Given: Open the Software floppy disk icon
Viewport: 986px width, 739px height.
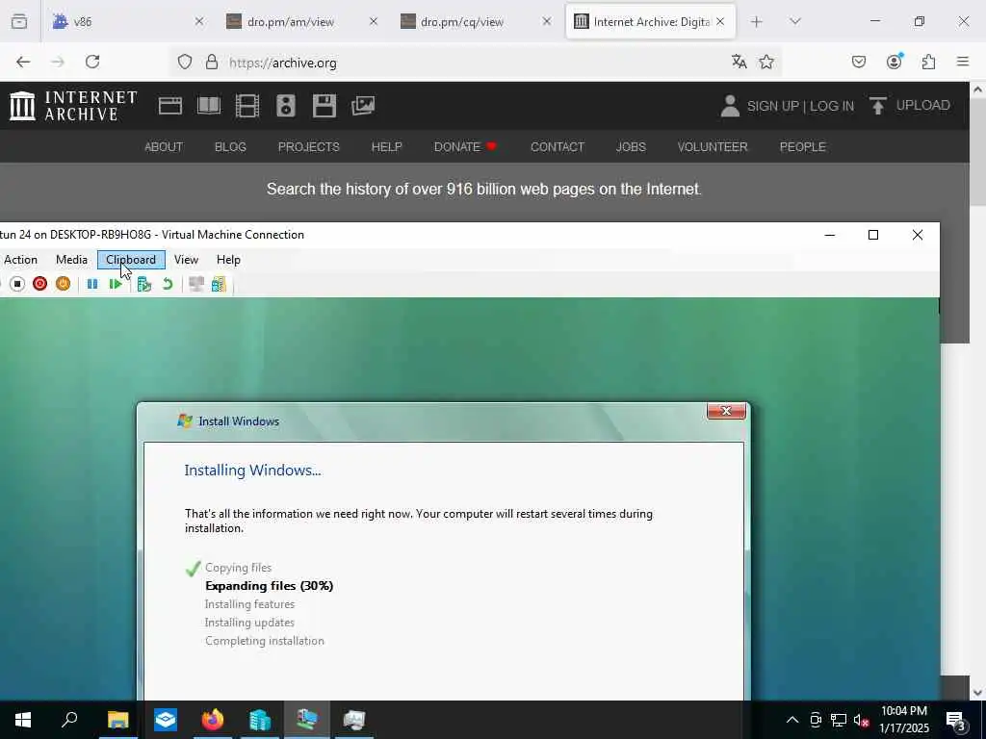Looking at the screenshot, I should [324, 106].
